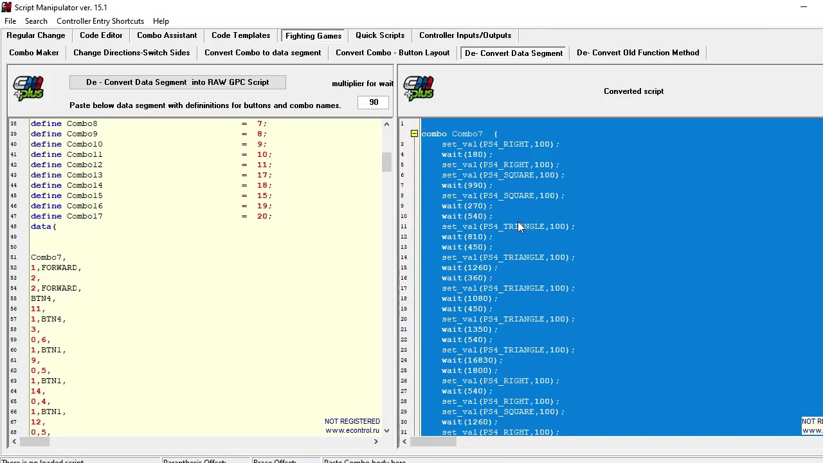The image size is (823, 463).
Task: Click 'wait(16830);' in converted script
Action: point(472,360)
